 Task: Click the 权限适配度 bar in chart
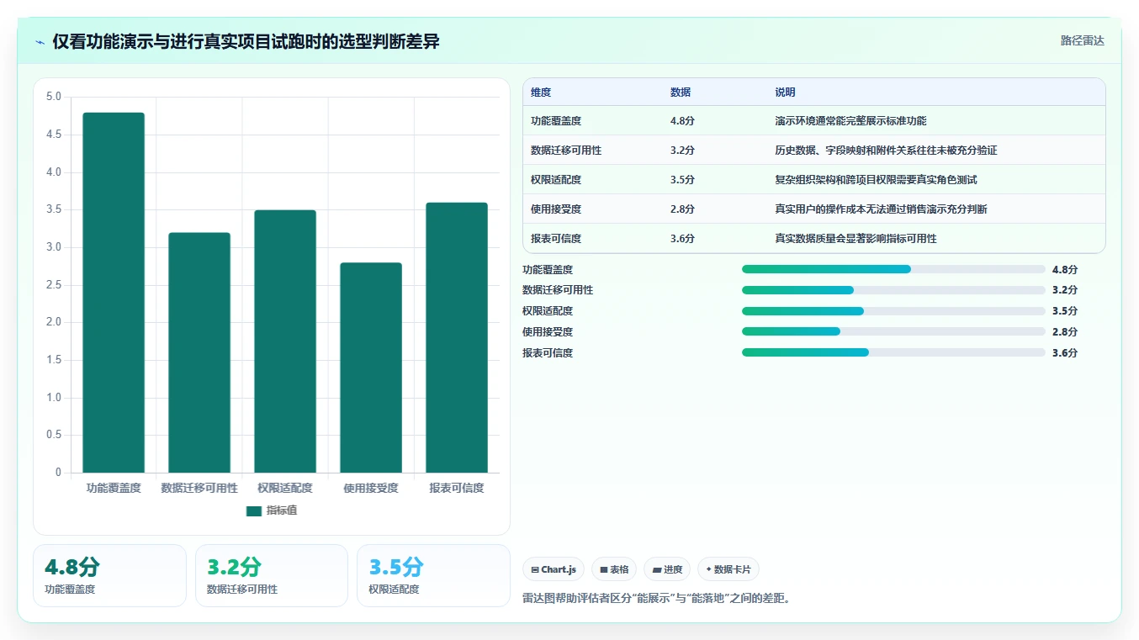(x=285, y=341)
